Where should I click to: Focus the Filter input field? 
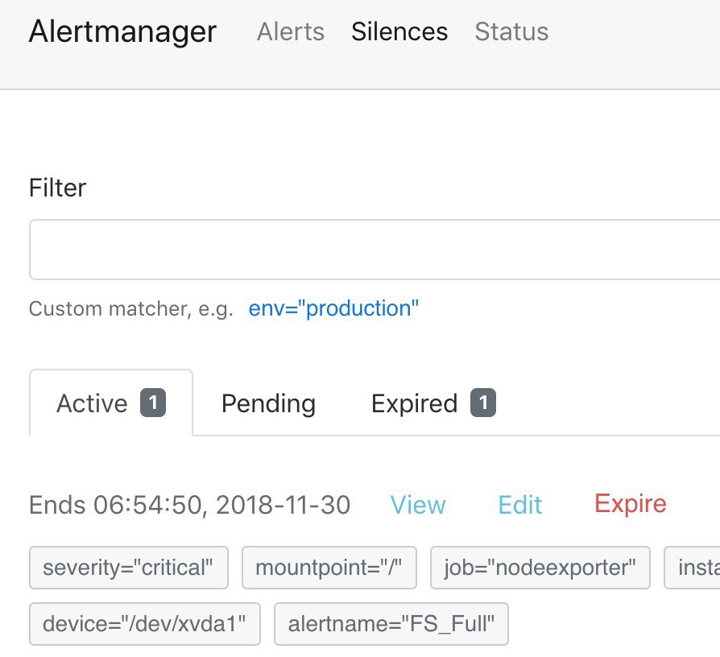click(x=374, y=250)
